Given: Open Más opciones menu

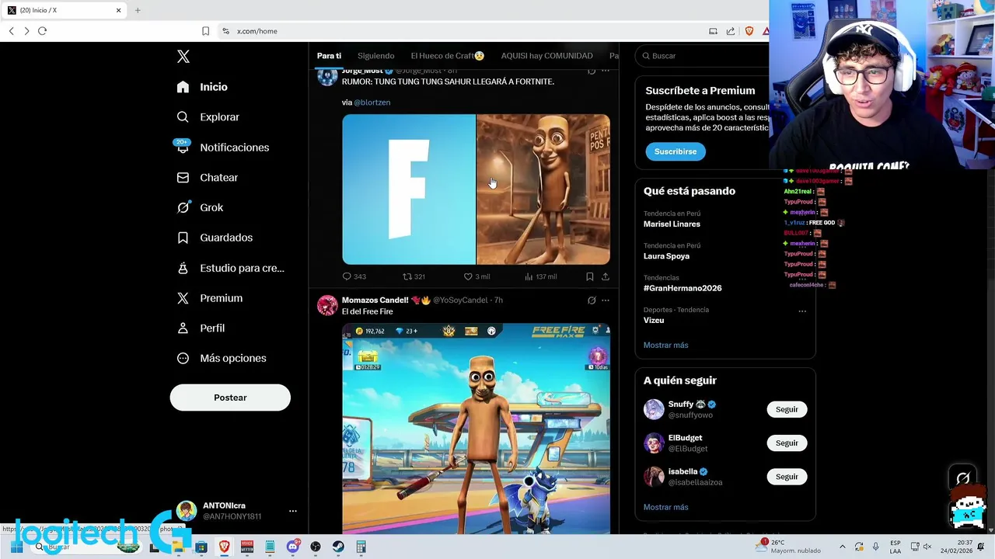Looking at the screenshot, I should tap(221, 359).
